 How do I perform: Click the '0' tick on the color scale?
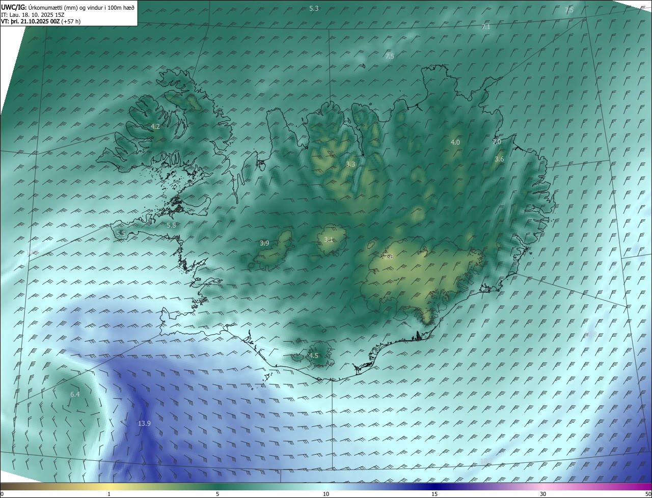tap(2, 494)
